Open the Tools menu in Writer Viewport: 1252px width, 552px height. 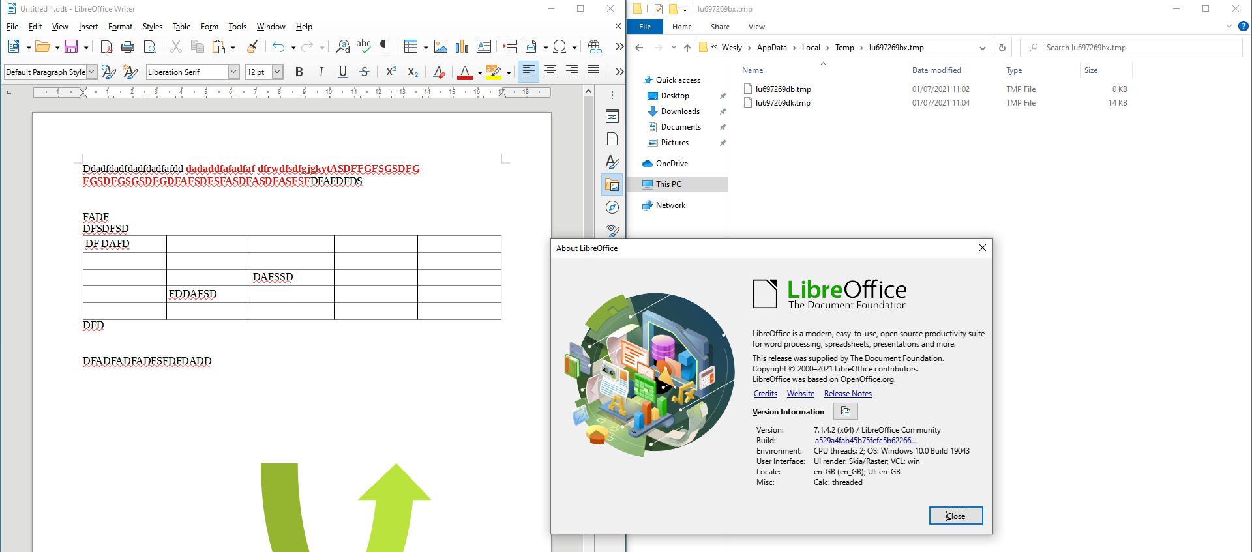coord(237,27)
